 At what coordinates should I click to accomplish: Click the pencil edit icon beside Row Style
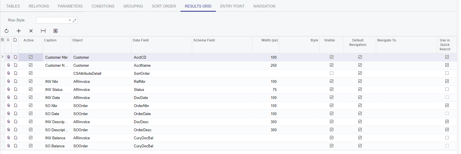coord(74,20)
